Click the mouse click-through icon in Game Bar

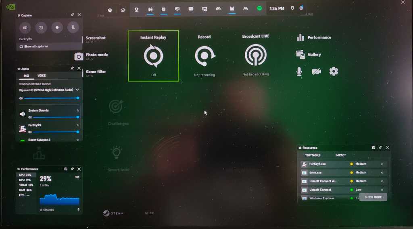(292, 8)
